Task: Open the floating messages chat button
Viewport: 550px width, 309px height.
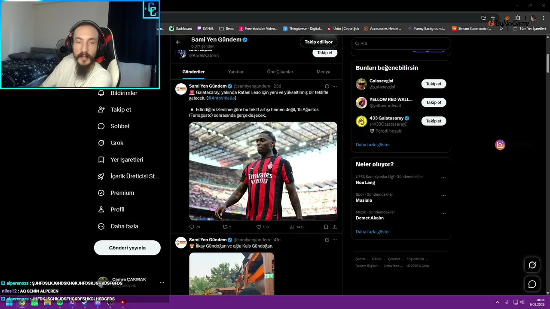Action: [x=532, y=284]
